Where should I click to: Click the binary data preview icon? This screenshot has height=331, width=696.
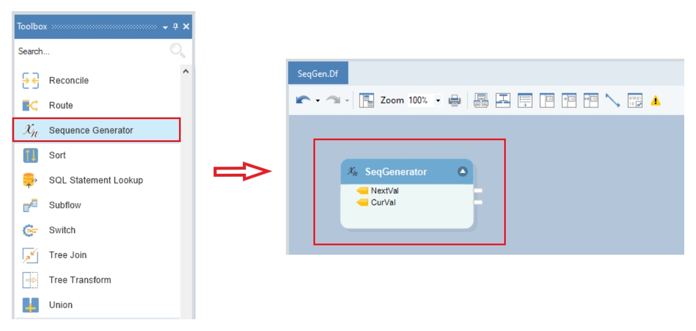point(635,101)
